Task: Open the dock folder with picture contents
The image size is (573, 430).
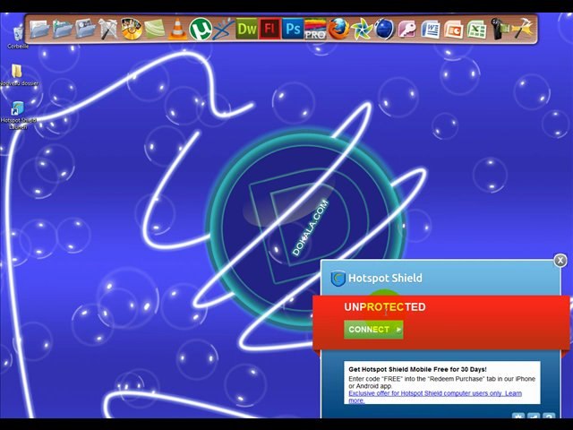Action: [x=85, y=29]
